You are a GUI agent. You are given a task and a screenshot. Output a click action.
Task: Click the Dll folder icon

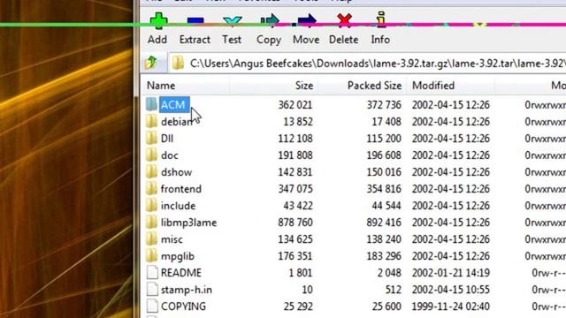151,139
